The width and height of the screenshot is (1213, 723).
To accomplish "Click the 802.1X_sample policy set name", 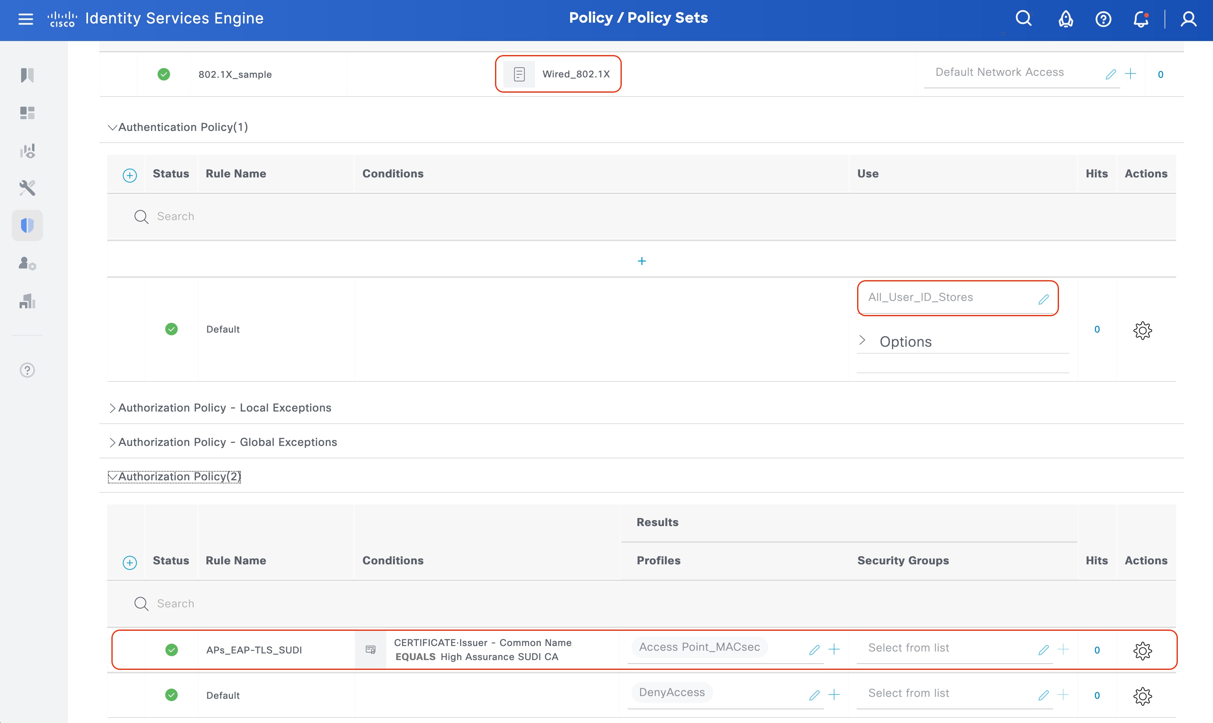I will 235,75.
